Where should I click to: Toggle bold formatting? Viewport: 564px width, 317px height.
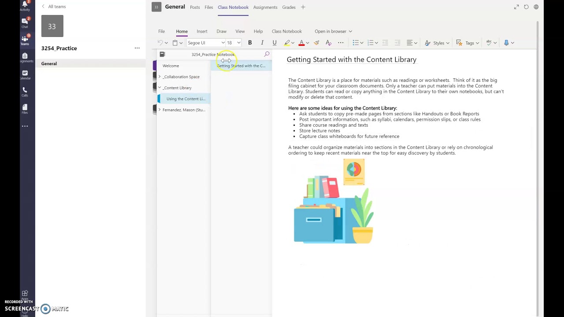[x=250, y=43]
